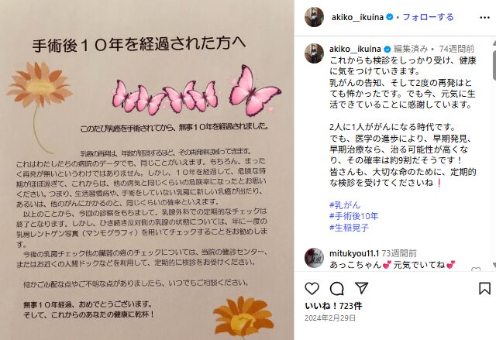Open mitukyou11.1 commenter profile name
The image size is (496, 340).
tap(354, 253)
